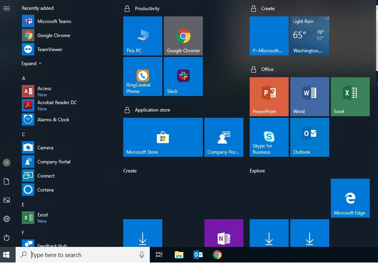
Task: Click the letter E section header
Action: tap(23, 204)
